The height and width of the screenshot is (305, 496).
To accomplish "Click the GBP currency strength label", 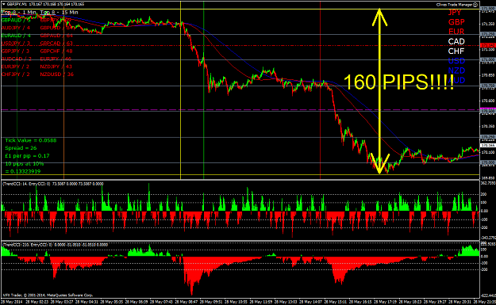I will [x=456, y=22].
